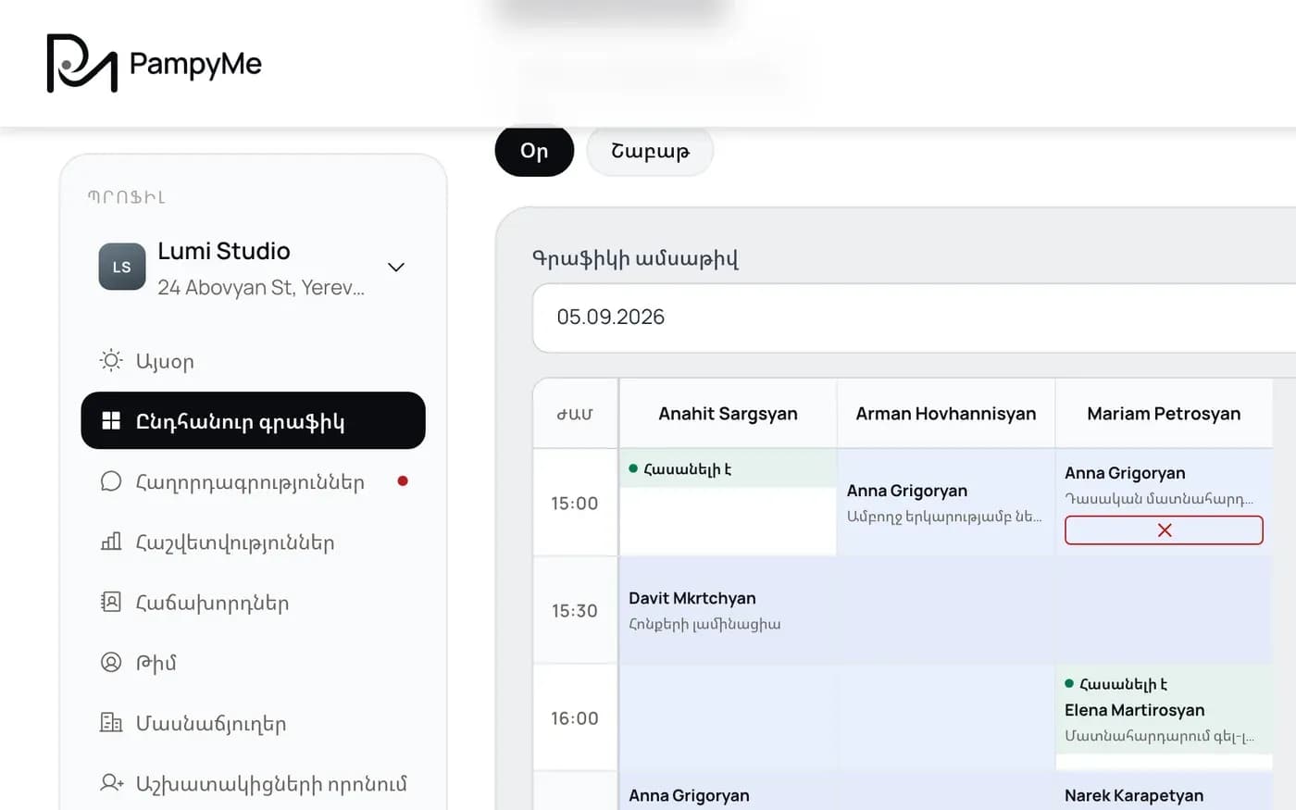
Task: Select the Lumi Studio profile name
Action: pyautogui.click(x=224, y=251)
